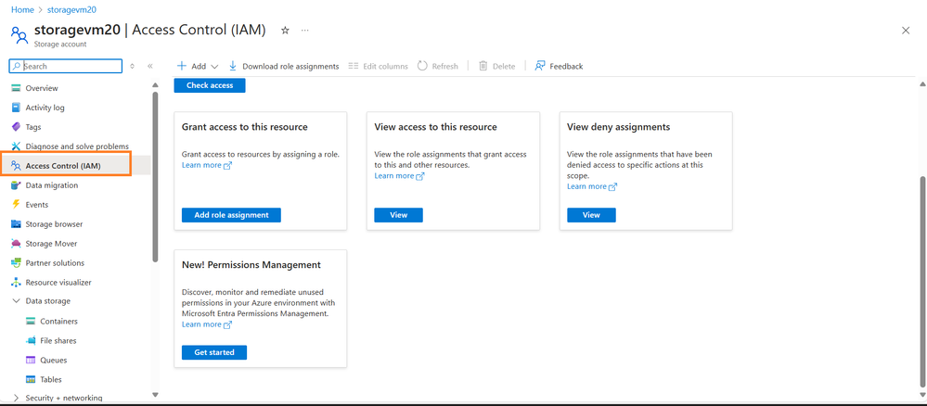Click the Delete trash icon

(483, 66)
